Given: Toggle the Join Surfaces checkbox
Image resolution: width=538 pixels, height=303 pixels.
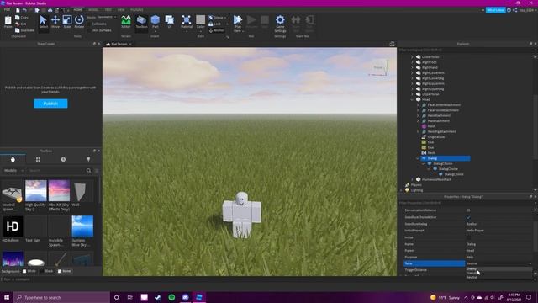Looking at the screenshot, I should coord(90,30).
